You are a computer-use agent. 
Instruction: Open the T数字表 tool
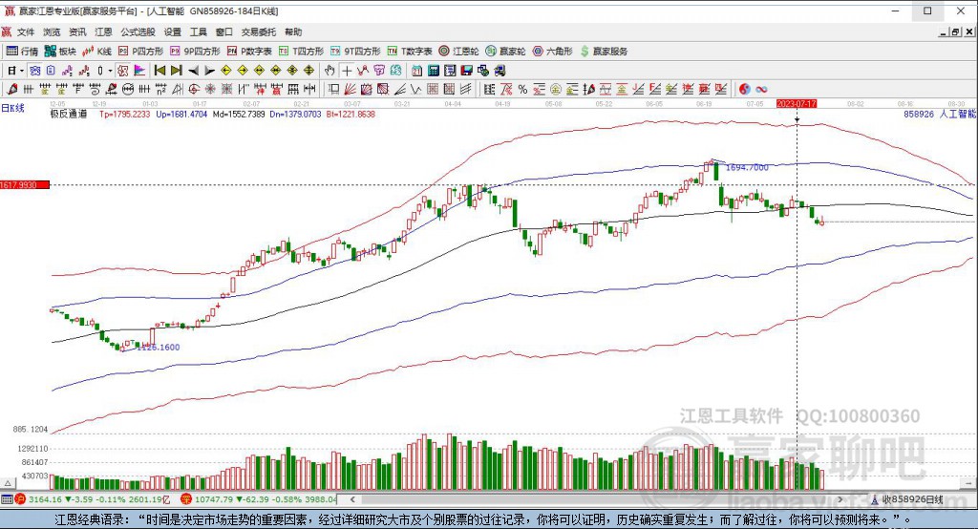pyautogui.click(x=410, y=52)
